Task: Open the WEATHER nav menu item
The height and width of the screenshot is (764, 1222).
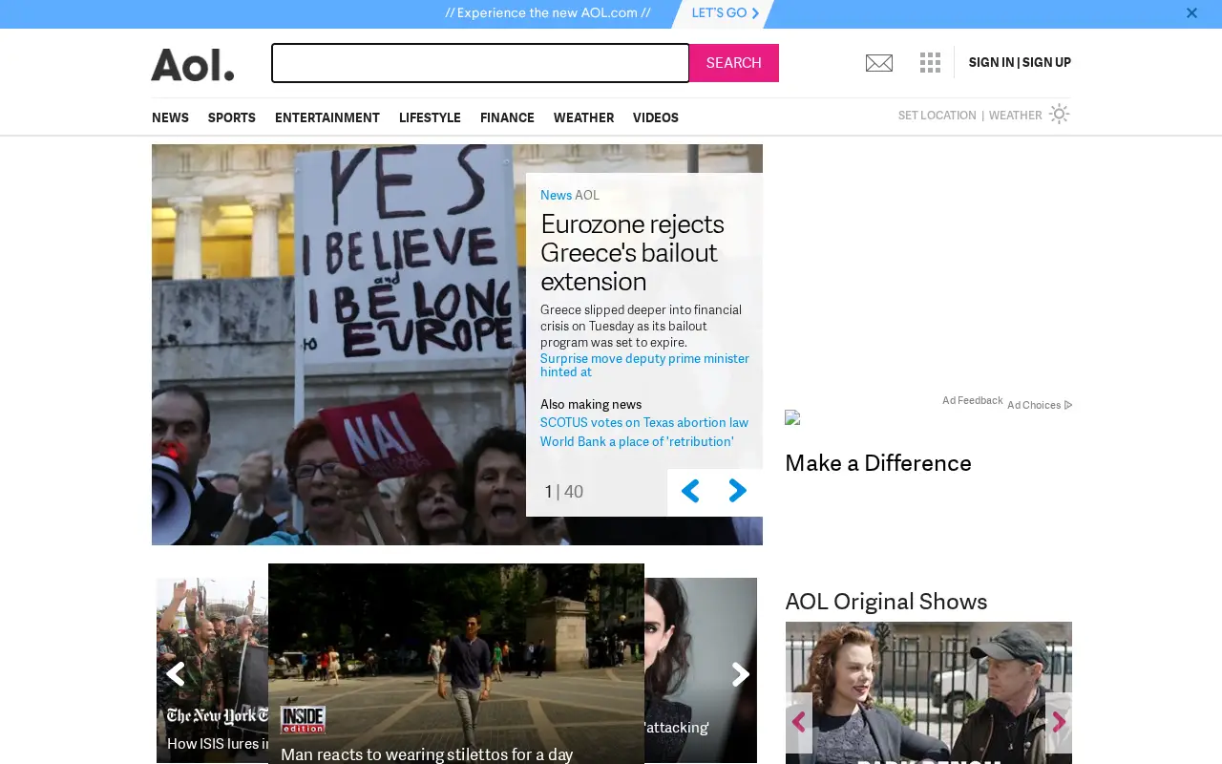Action: [583, 117]
